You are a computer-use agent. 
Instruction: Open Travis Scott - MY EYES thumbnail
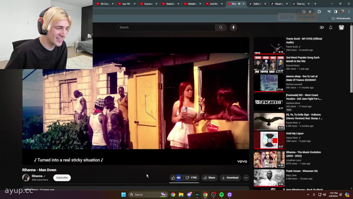coord(269,46)
